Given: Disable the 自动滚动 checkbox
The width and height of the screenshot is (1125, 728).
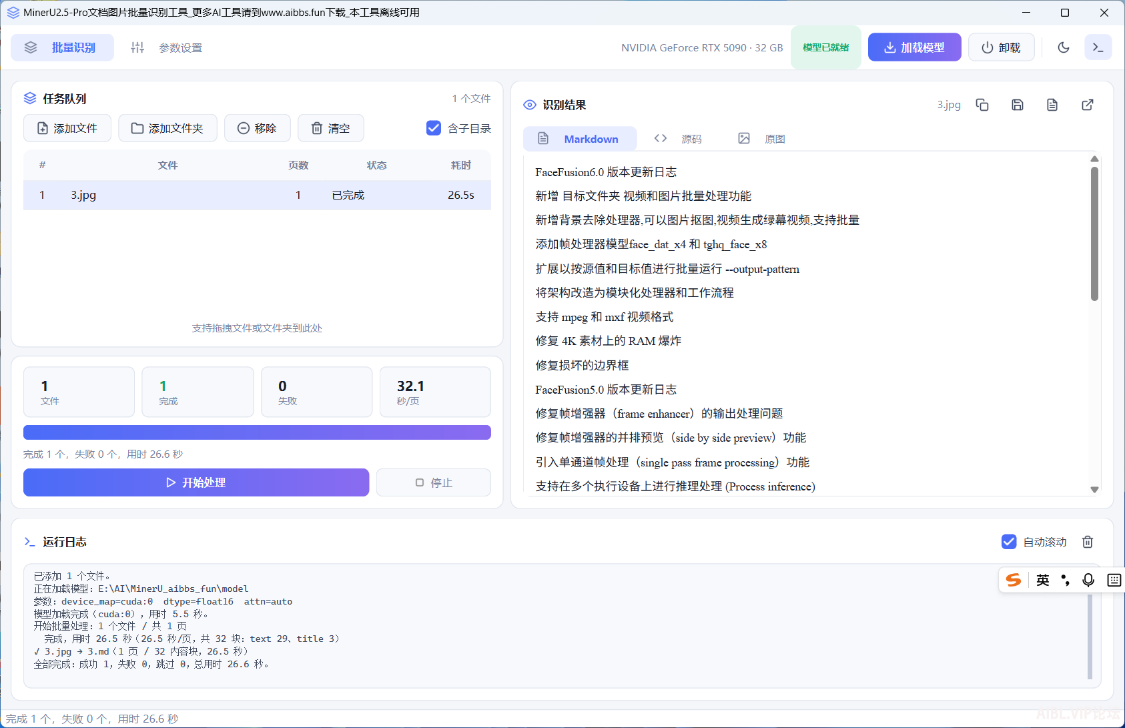Looking at the screenshot, I should (1009, 542).
